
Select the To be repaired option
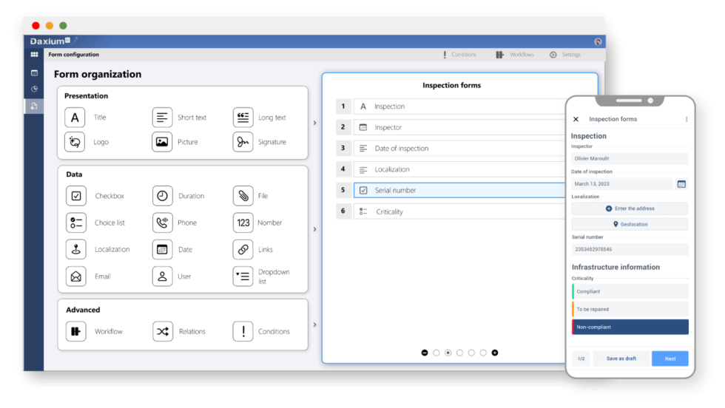[630, 309]
